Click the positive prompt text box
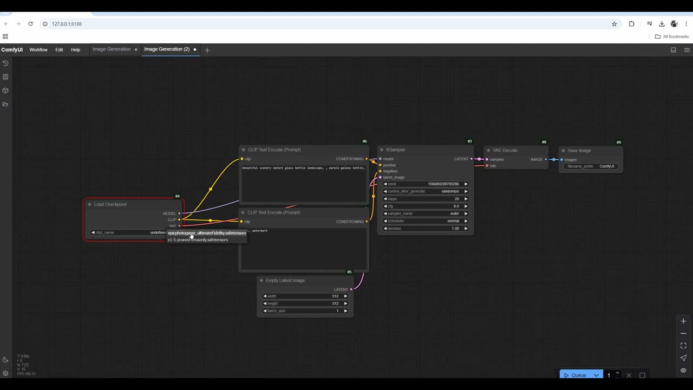 click(304, 183)
